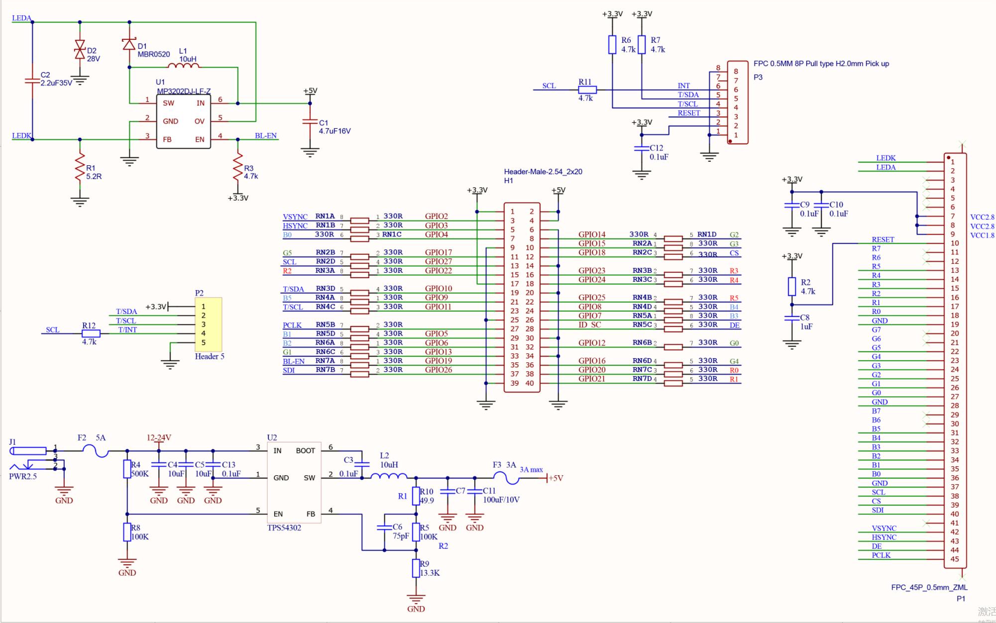Click the D2 28V zener diode symbol
Screen dimensions: 996x623
[80, 50]
